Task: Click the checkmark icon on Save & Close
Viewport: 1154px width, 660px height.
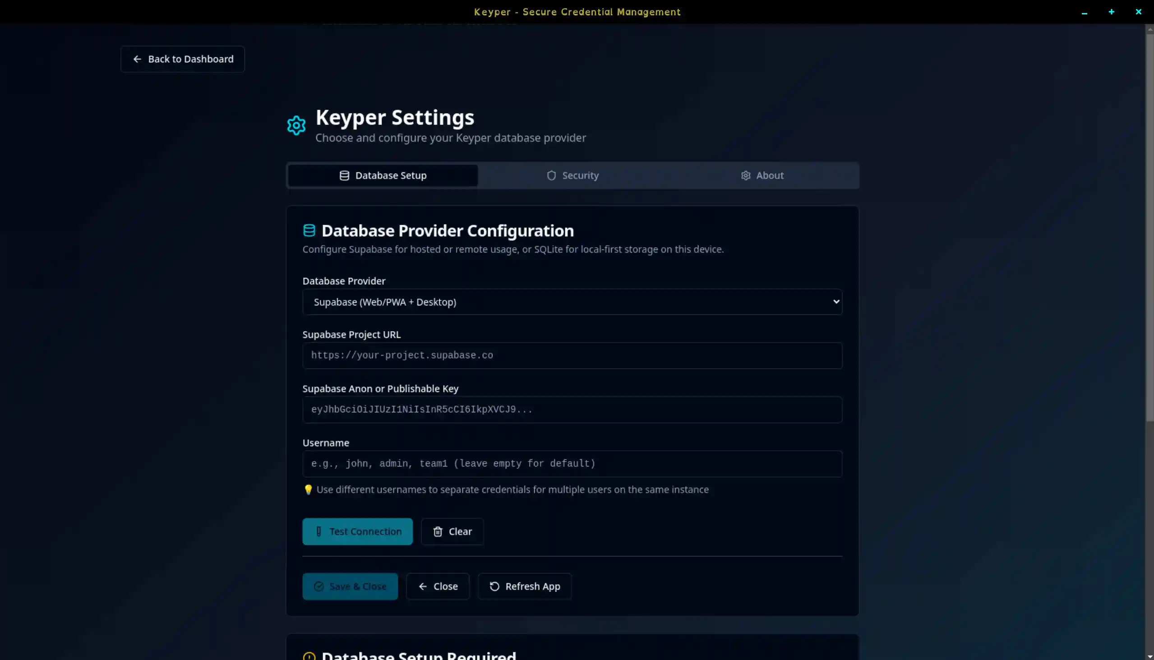Action: click(x=319, y=586)
